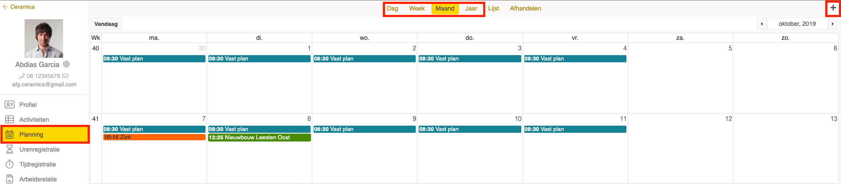Viewport: 841px width, 184px height.
Task: Click the plus icon to add planning
Action: pyautogui.click(x=833, y=8)
